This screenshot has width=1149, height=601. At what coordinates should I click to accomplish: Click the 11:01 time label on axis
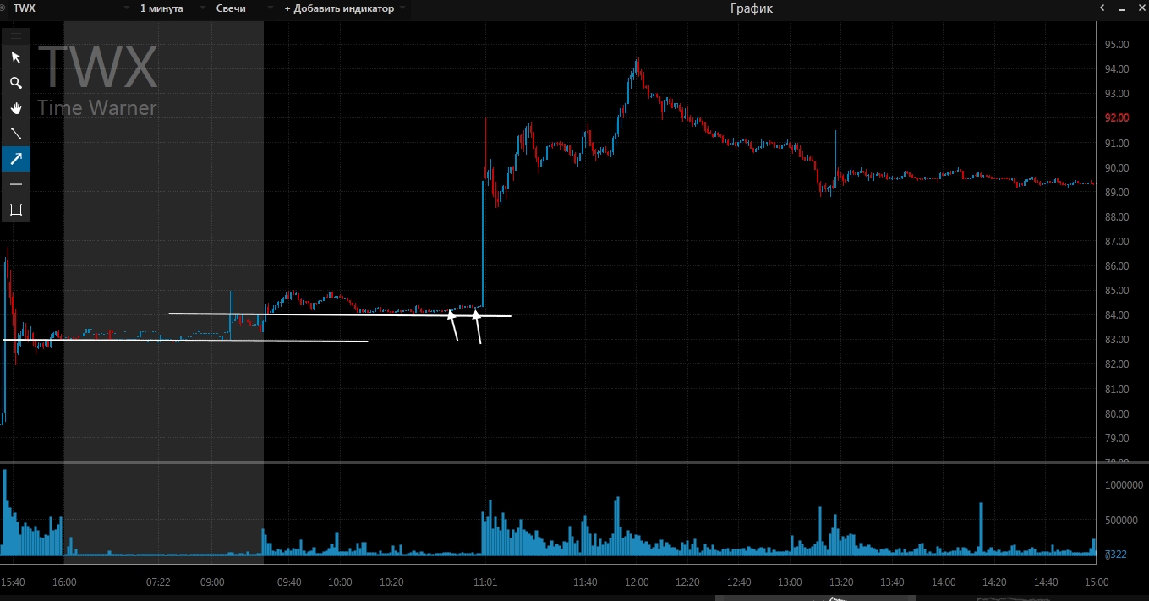pyautogui.click(x=485, y=582)
